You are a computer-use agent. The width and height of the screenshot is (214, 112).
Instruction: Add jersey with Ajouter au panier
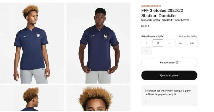tap(169, 75)
